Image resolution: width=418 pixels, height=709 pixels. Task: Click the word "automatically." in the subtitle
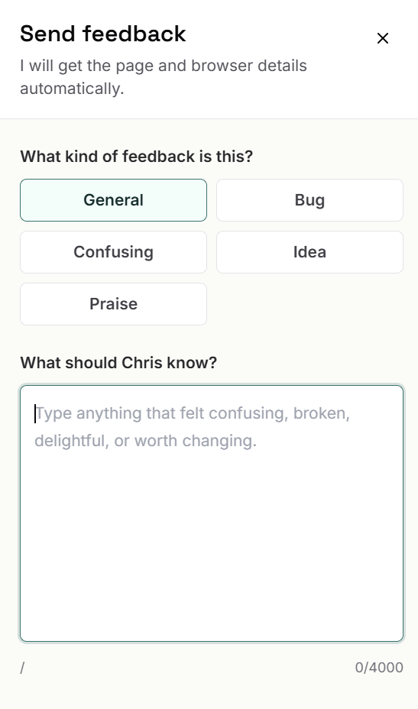coord(72,89)
